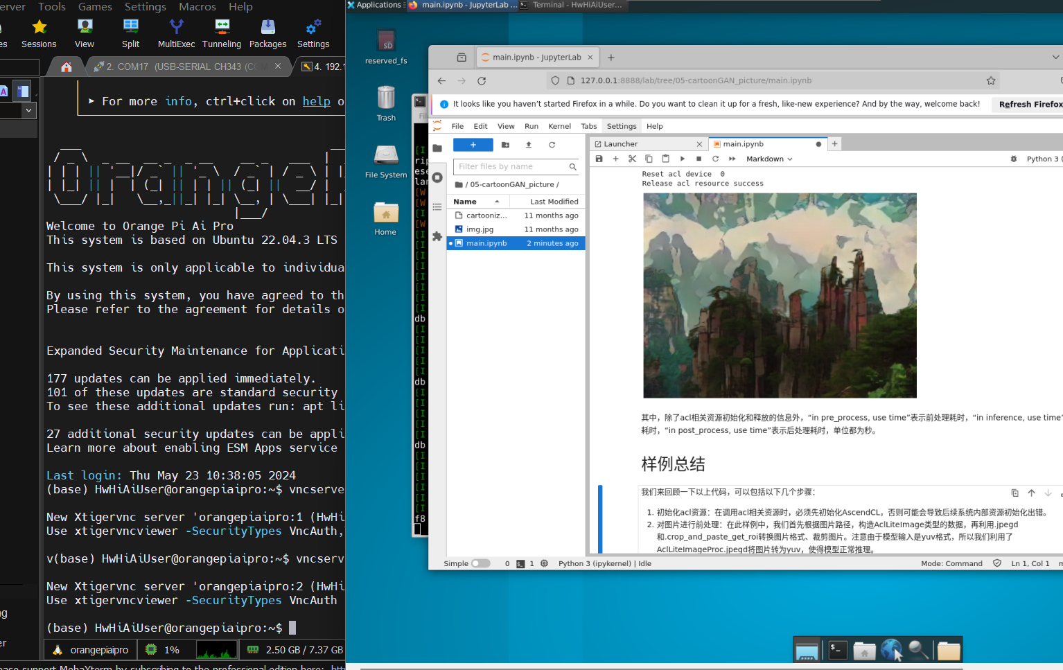
Task: Open the Extension Manager puzzle icon
Action: [x=437, y=236]
